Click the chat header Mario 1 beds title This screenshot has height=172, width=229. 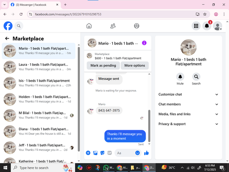pyautogui.click(x=118, y=44)
